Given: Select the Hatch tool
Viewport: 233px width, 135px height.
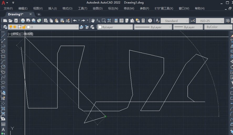Looking at the screenshot, I should click(3, 109).
